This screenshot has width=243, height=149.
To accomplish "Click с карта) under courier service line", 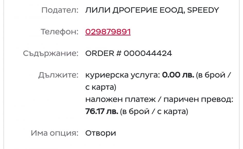I will (x=101, y=87).
